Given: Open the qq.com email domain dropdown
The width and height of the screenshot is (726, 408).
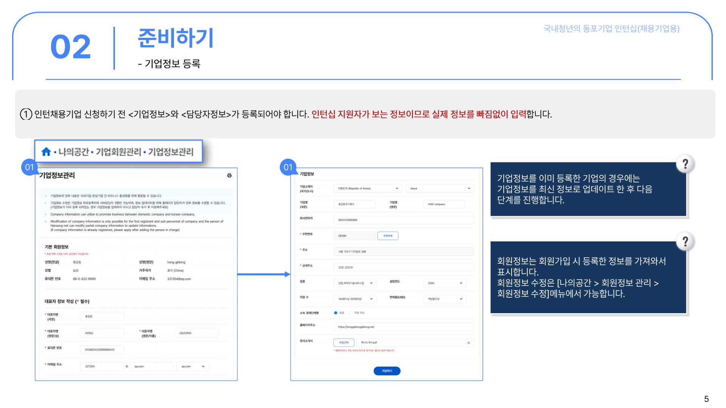Looking at the screenshot, I should click(x=192, y=366).
